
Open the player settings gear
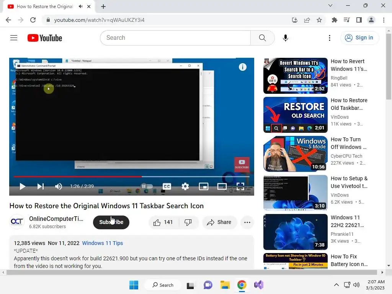click(185, 186)
